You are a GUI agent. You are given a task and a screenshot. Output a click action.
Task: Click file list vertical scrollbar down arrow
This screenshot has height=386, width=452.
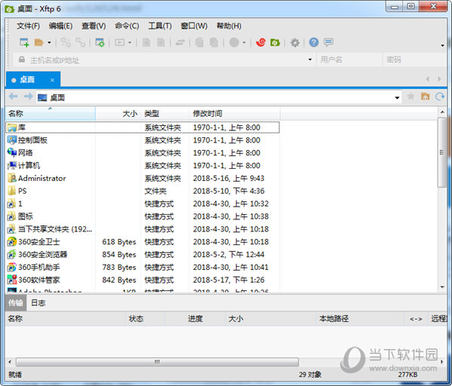click(442, 287)
